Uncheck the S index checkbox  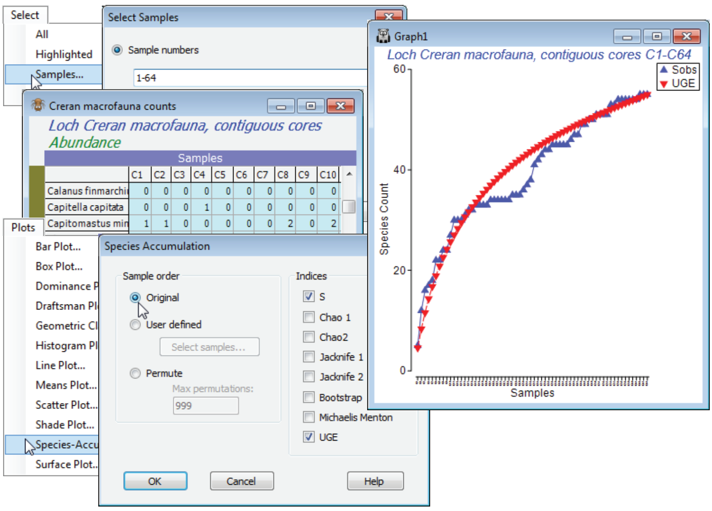tap(309, 297)
